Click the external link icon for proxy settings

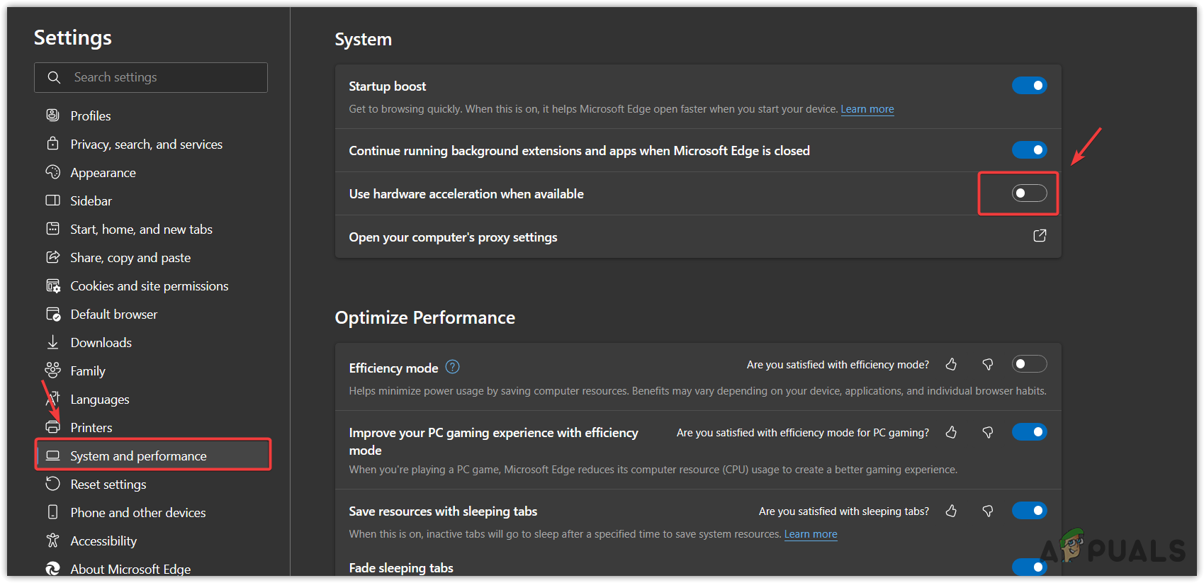(1039, 236)
